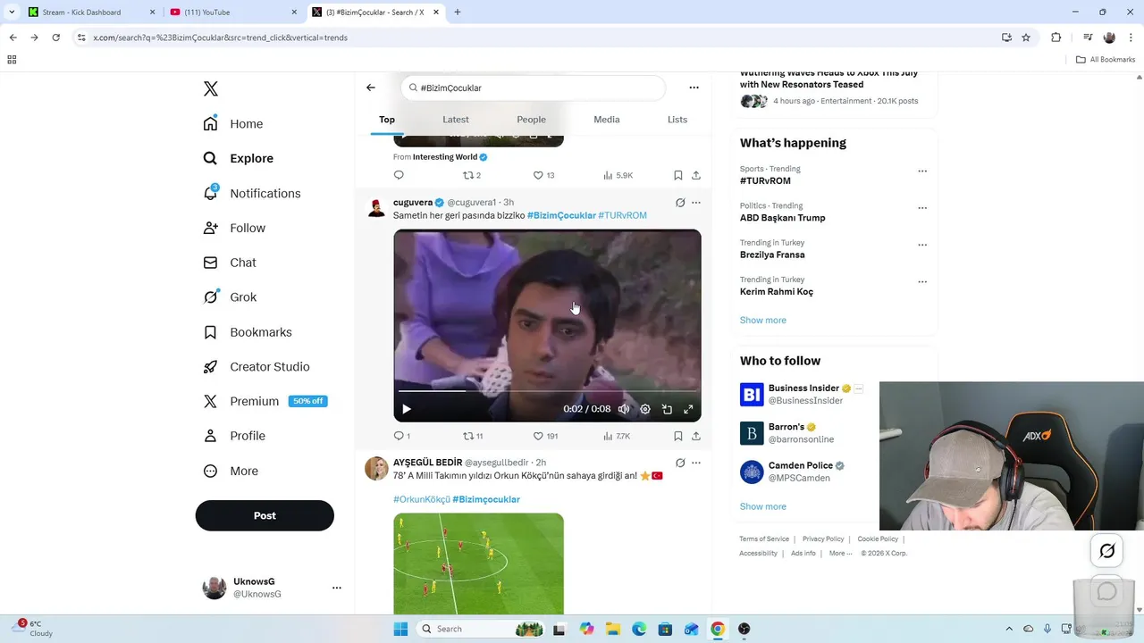This screenshot has width=1144, height=643.
Task: Open the Terms of Service link
Action: pos(764,539)
